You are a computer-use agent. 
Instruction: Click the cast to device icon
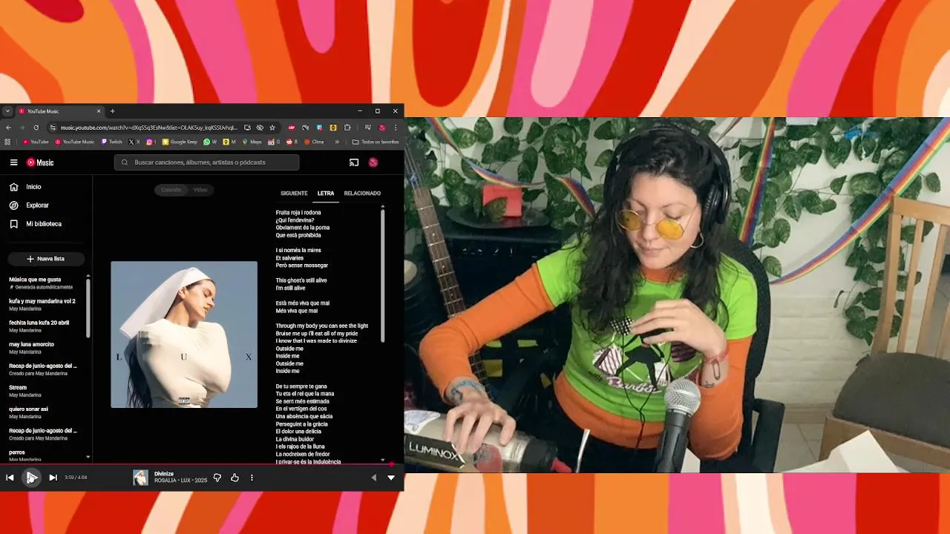354,162
